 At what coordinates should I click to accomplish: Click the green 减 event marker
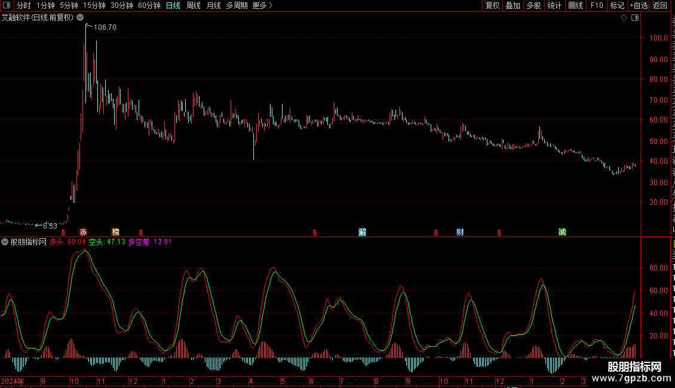[x=562, y=232]
